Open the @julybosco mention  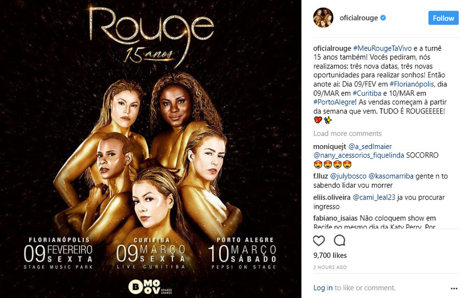(x=348, y=176)
